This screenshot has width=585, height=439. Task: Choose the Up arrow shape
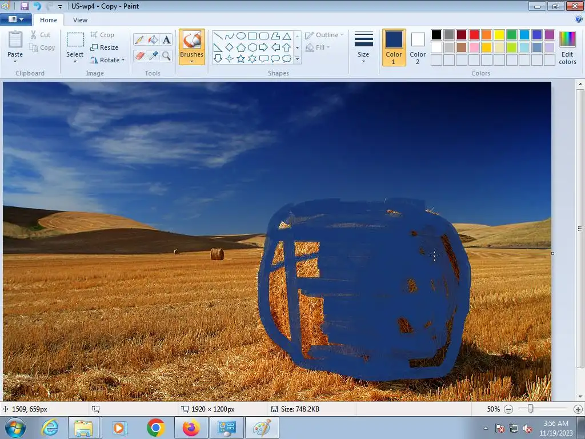287,47
